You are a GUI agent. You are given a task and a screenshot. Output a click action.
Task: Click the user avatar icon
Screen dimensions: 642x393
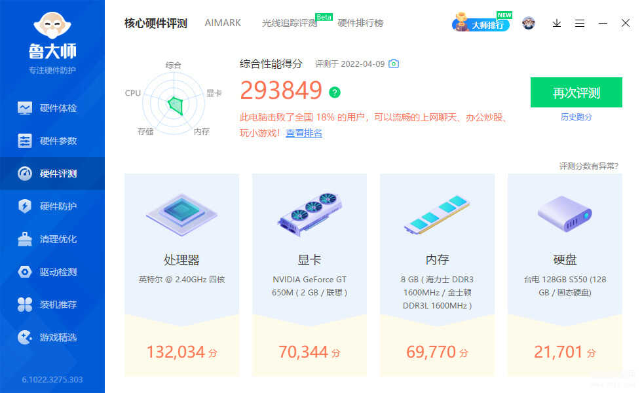pyautogui.click(x=529, y=23)
